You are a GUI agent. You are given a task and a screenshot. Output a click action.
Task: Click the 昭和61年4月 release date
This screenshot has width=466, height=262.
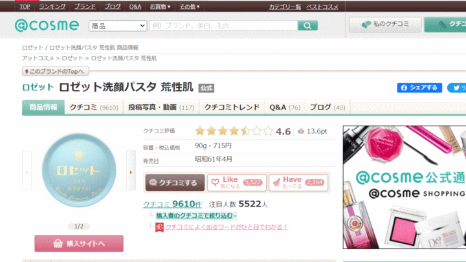(214, 159)
